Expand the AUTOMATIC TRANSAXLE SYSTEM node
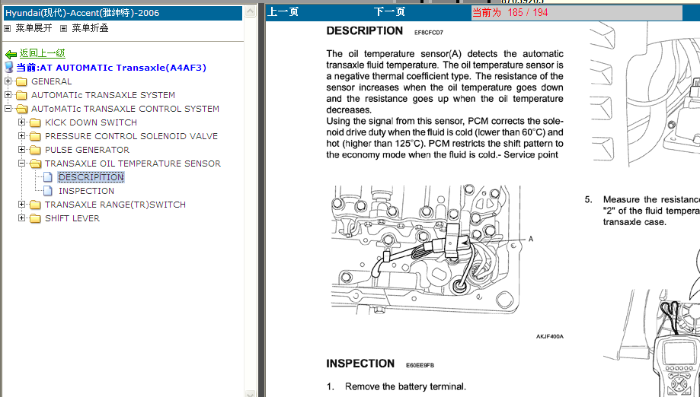This screenshot has width=700, height=397. (x=8, y=95)
